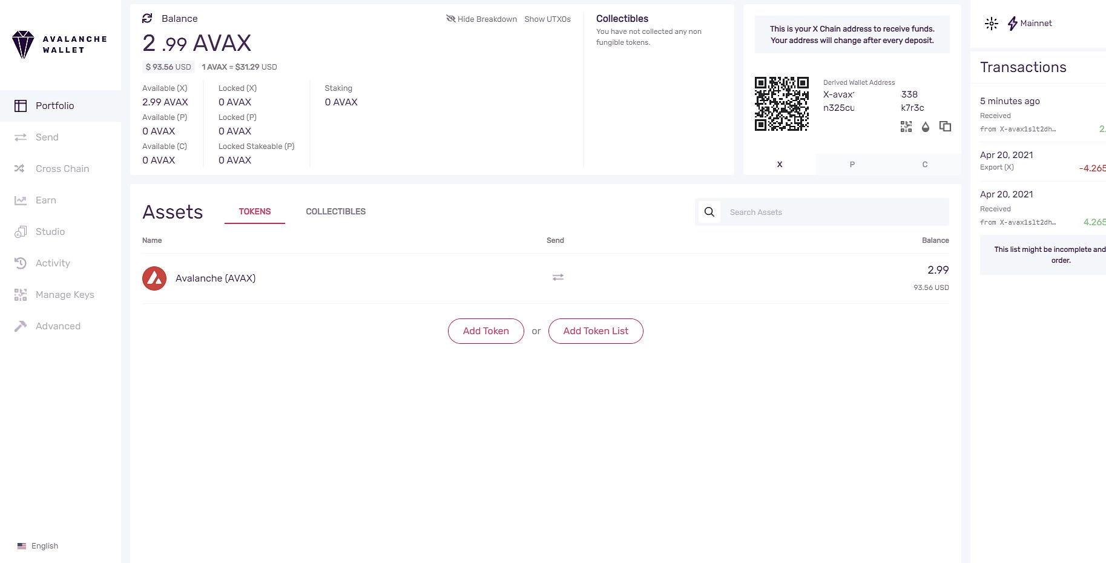
Task: Click the Add Token button
Action: (x=486, y=331)
